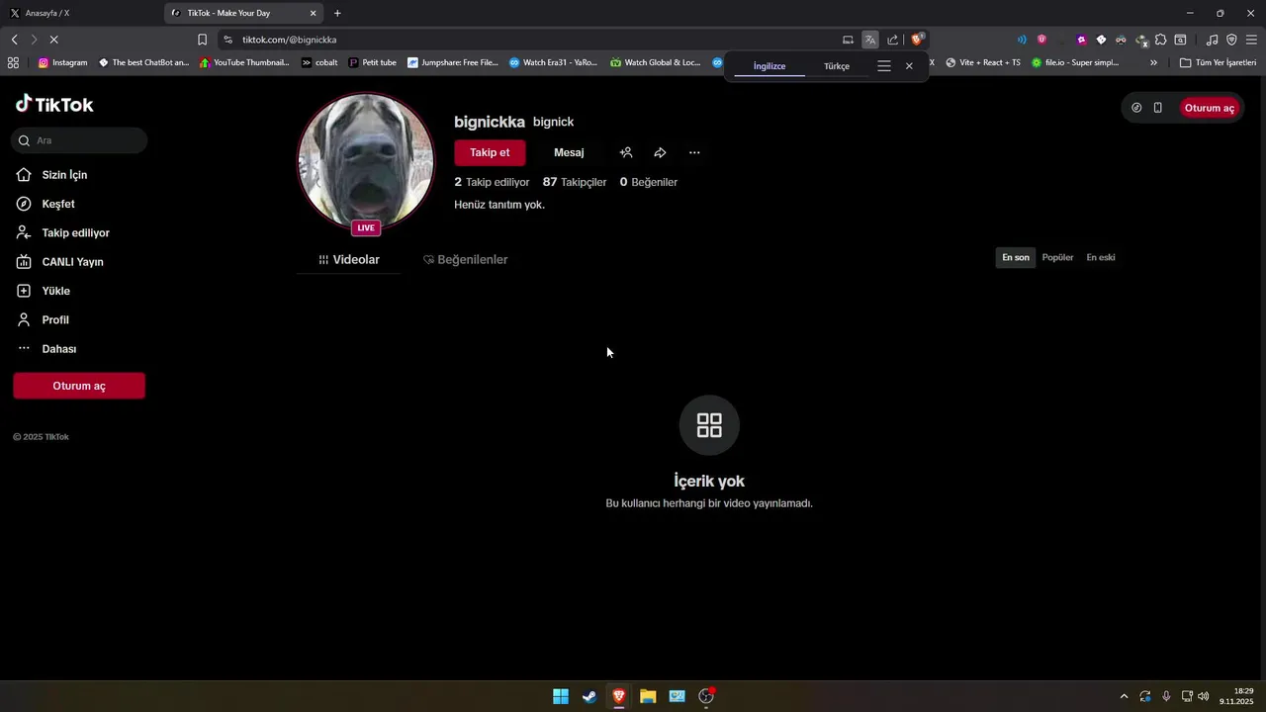Click Brave Shields lion icon
The height and width of the screenshot is (712, 1266).
pos(917,40)
